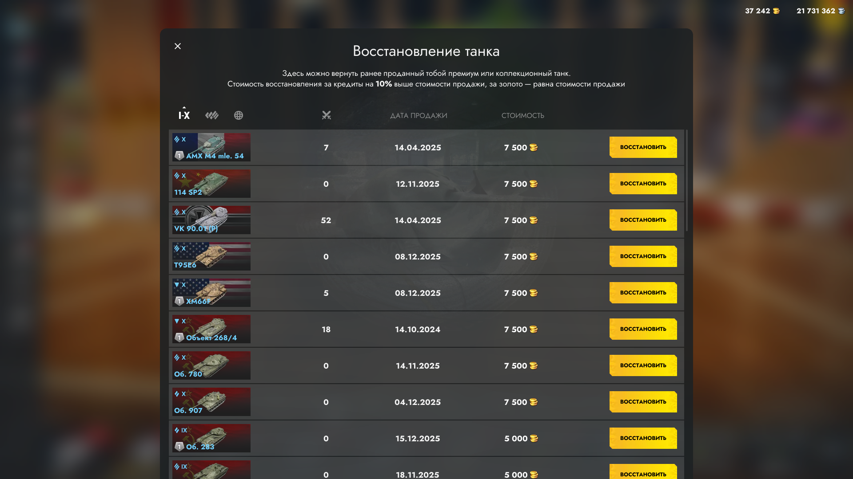853x479 pixels.
Task: Click the tank list scrollbar
Action: [x=687, y=180]
